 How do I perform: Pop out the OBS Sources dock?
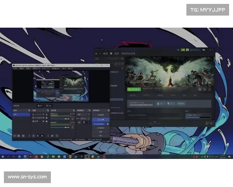click(48, 111)
